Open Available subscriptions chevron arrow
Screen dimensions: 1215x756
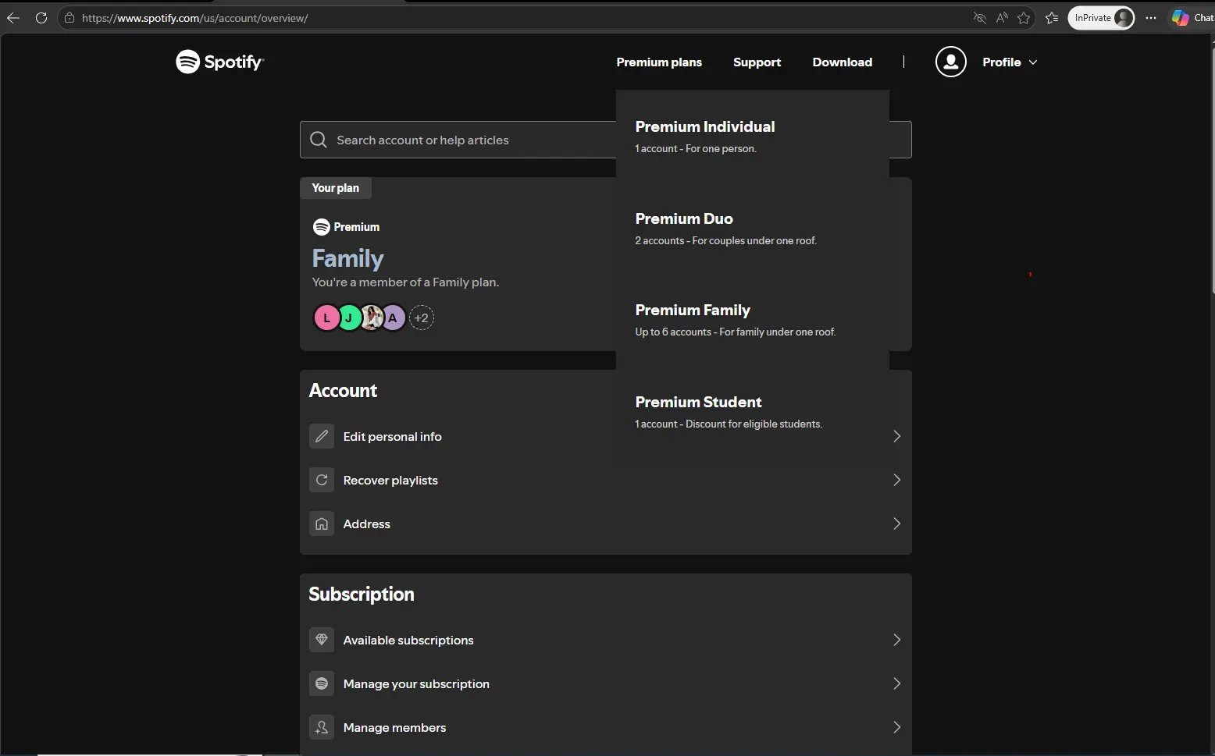click(x=896, y=640)
